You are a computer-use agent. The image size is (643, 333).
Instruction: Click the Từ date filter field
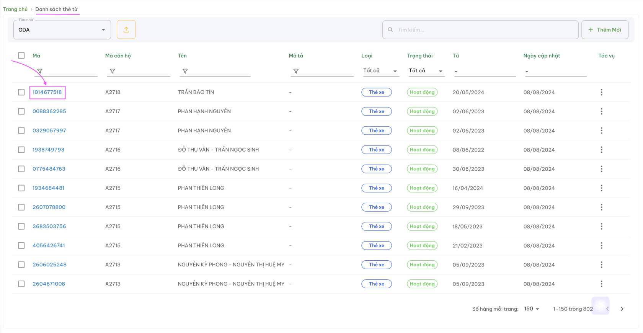pyautogui.click(x=485, y=71)
